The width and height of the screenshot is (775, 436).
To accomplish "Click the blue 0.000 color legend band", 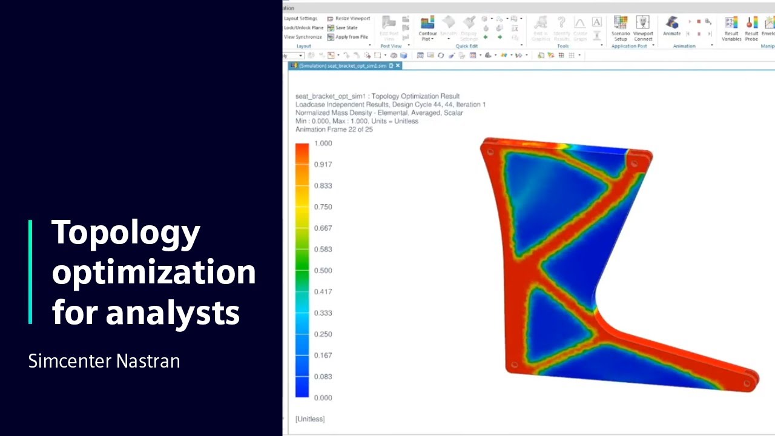I will pyautogui.click(x=302, y=388).
